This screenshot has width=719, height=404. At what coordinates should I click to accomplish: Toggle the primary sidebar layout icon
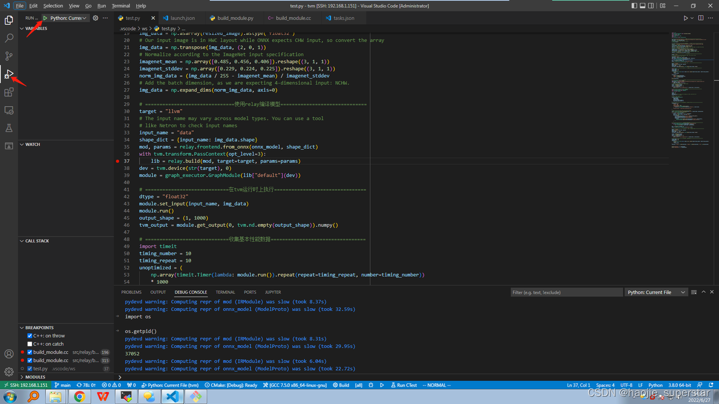pos(634,6)
